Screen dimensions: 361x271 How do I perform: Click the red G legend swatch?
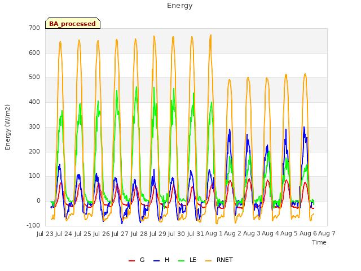point(131,261)
